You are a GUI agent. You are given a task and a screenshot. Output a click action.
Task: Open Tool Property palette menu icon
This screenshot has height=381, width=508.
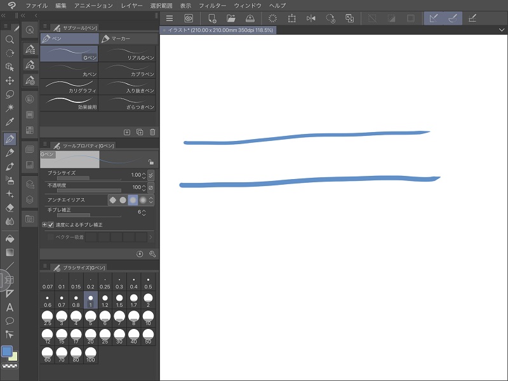tap(44, 144)
